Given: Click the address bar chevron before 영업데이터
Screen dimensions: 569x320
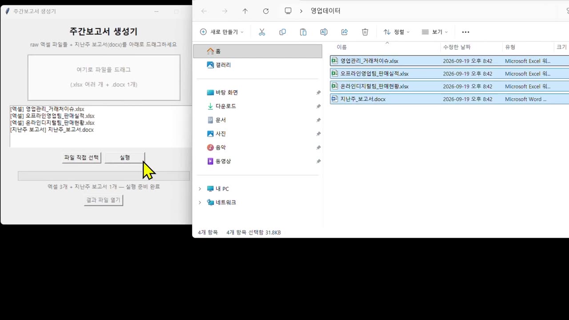Looking at the screenshot, I should coord(301,11).
